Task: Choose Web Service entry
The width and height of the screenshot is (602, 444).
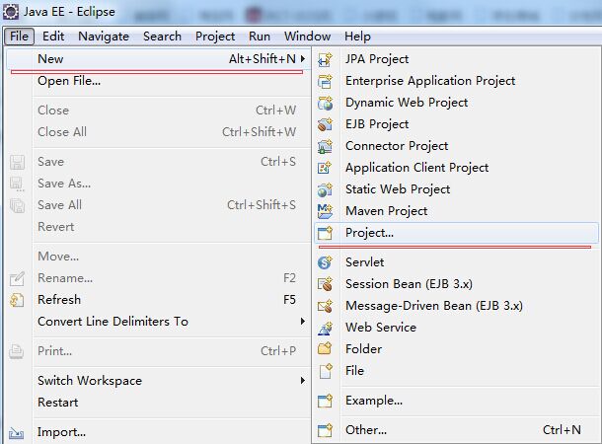Action: (x=456, y=328)
